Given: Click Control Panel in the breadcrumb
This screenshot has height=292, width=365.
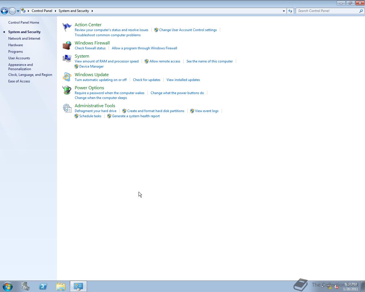Looking at the screenshot, I should (42, 11).
